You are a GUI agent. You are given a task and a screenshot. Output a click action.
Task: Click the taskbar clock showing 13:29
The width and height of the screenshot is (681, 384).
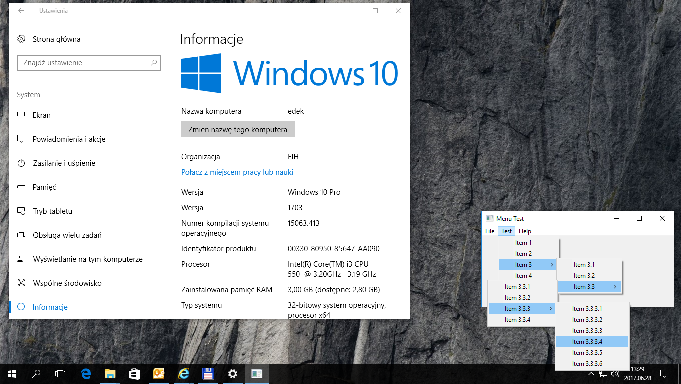[x=637, y=373]
